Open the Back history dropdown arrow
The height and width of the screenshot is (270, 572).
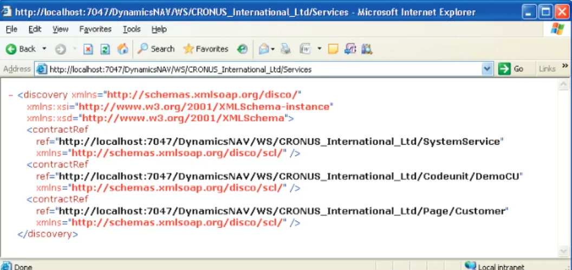[44, 49]
